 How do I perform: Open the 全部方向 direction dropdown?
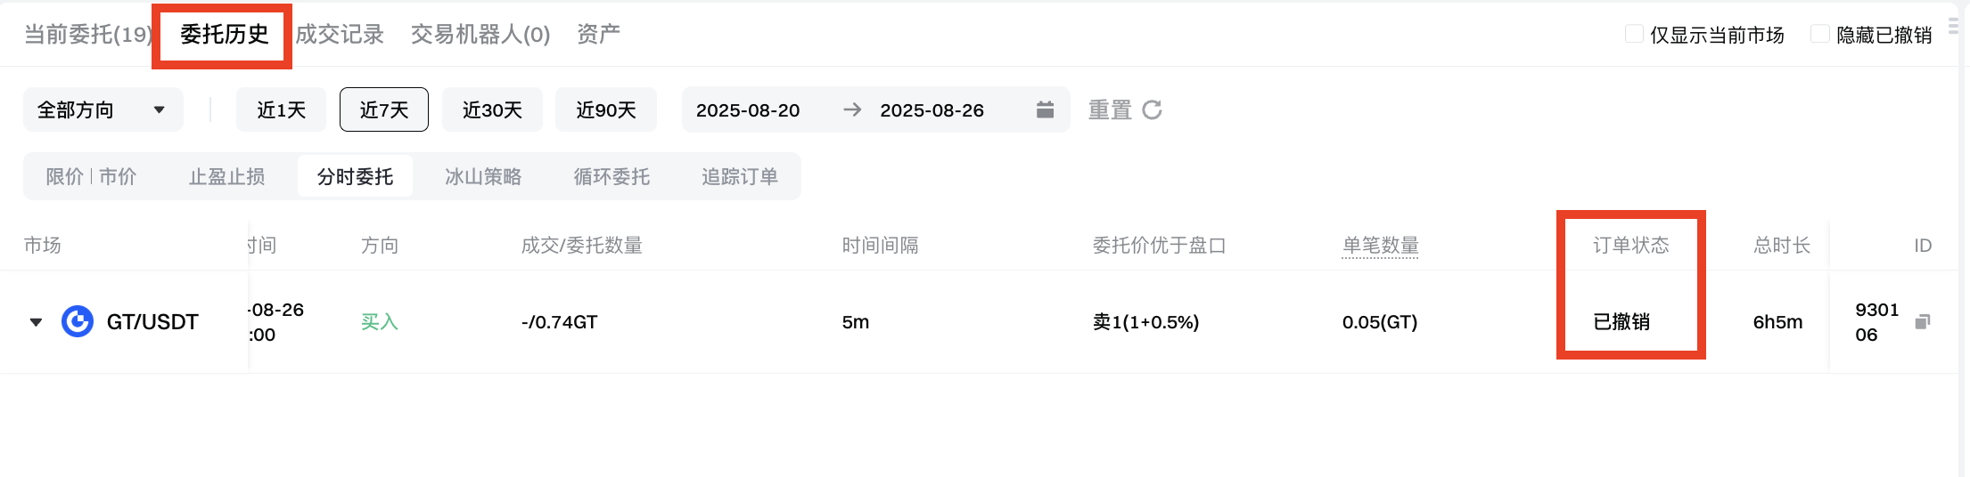pos(103,109)
